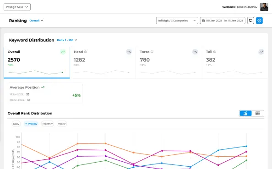
Task: Click the Torso downward trend icon
Action: [x=195, y=52]
